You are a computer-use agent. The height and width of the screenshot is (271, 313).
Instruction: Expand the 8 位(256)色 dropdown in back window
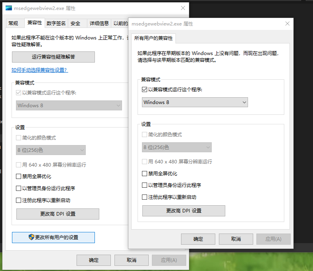51,150
